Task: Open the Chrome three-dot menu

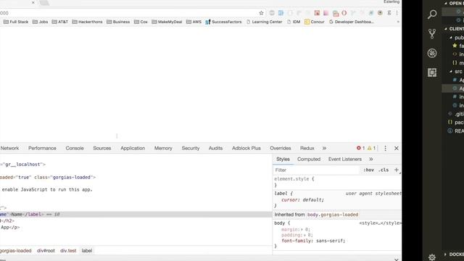Action: (397, 13)
